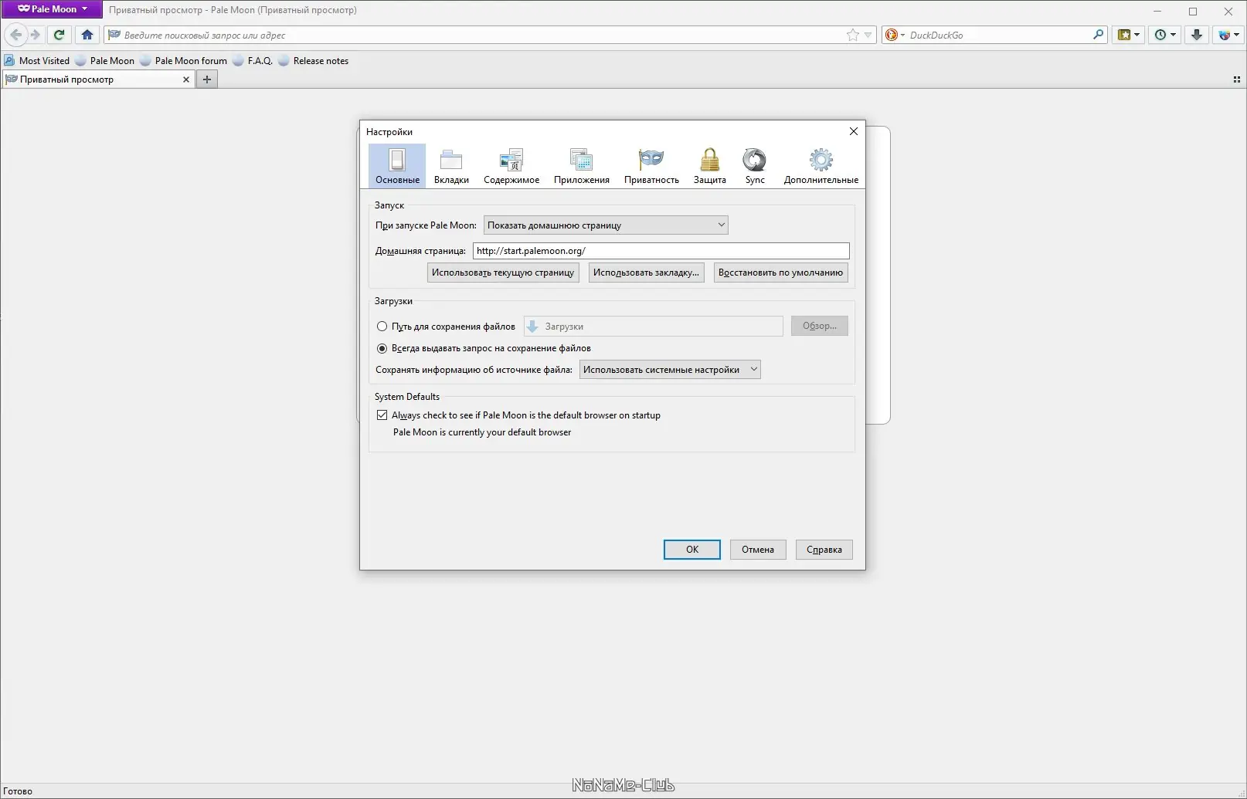The width and height of the screenshot is (1247, 799).
Task: Cancel the dialog with Отмена
Action: click(x=758, y=550)
